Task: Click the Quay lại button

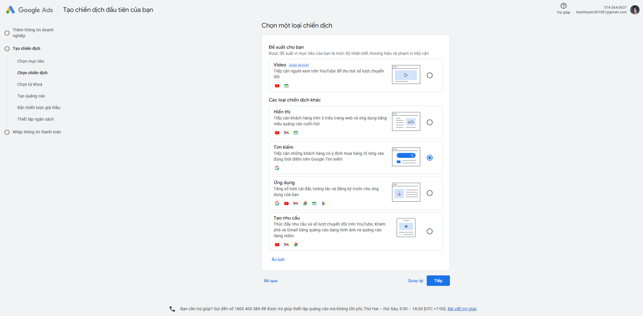Action: click(415, 281)
